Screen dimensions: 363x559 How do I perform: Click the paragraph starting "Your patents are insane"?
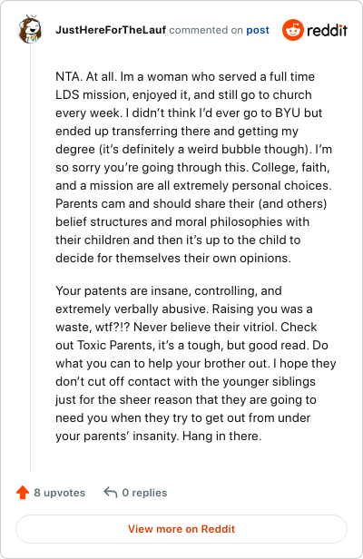click(195, 363)
